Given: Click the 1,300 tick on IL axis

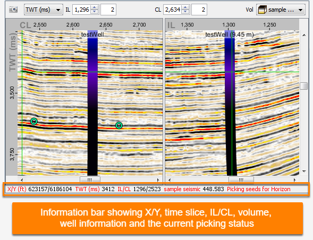Looking at the screenshot, I should coord(229,25).
